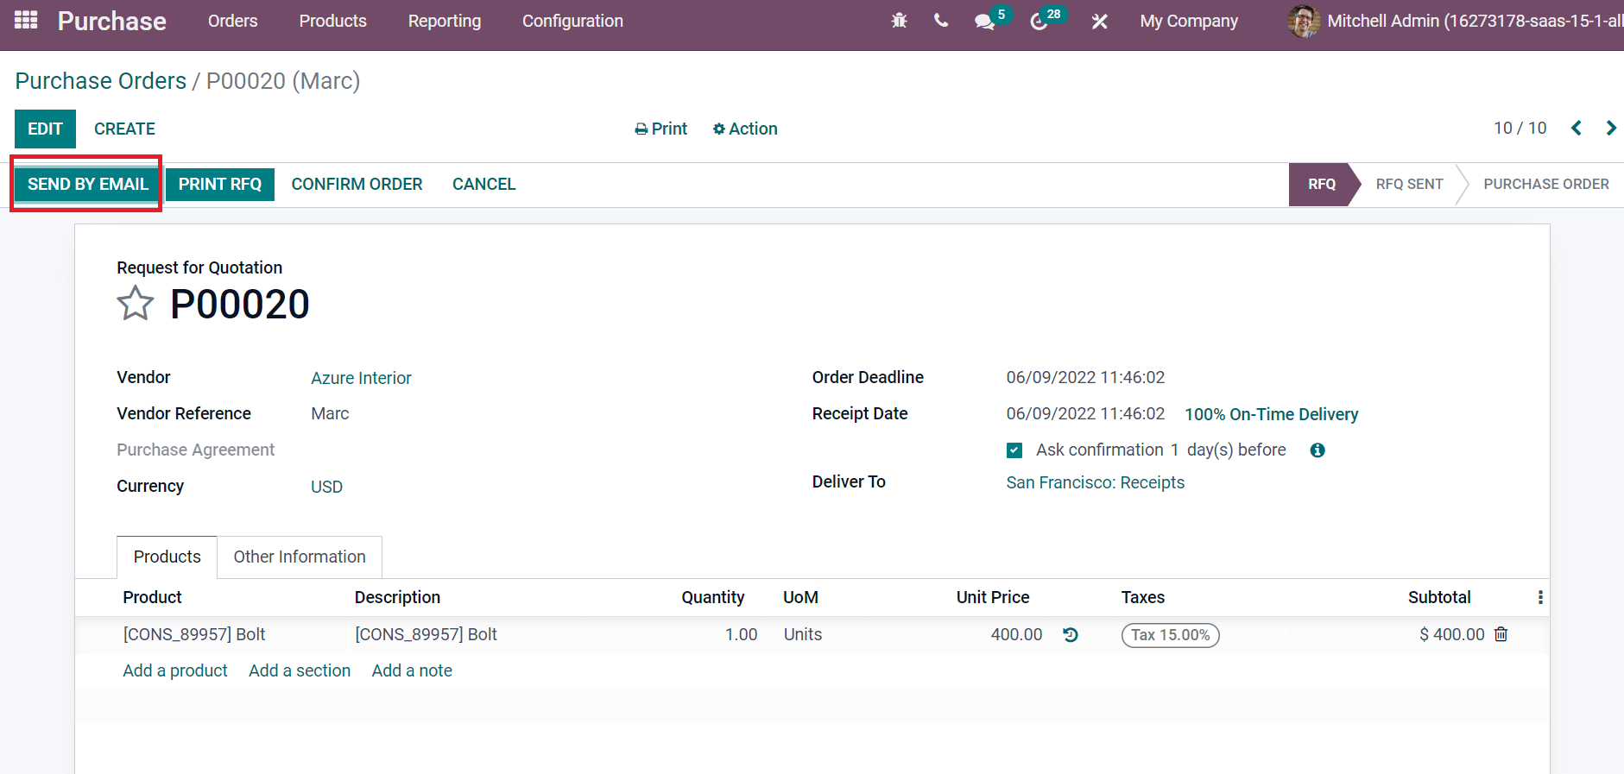Click Order Deadline date value
This screenshot has width=1624, height=774.
(1085, 377)
